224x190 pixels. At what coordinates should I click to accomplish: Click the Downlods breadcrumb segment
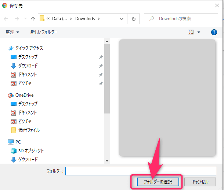tap(85, 19)
